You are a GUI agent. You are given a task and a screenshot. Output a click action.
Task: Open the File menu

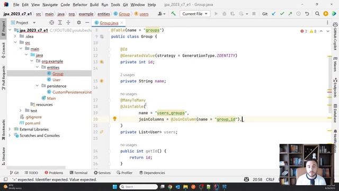pyautogui.click(x=16, y=5)
